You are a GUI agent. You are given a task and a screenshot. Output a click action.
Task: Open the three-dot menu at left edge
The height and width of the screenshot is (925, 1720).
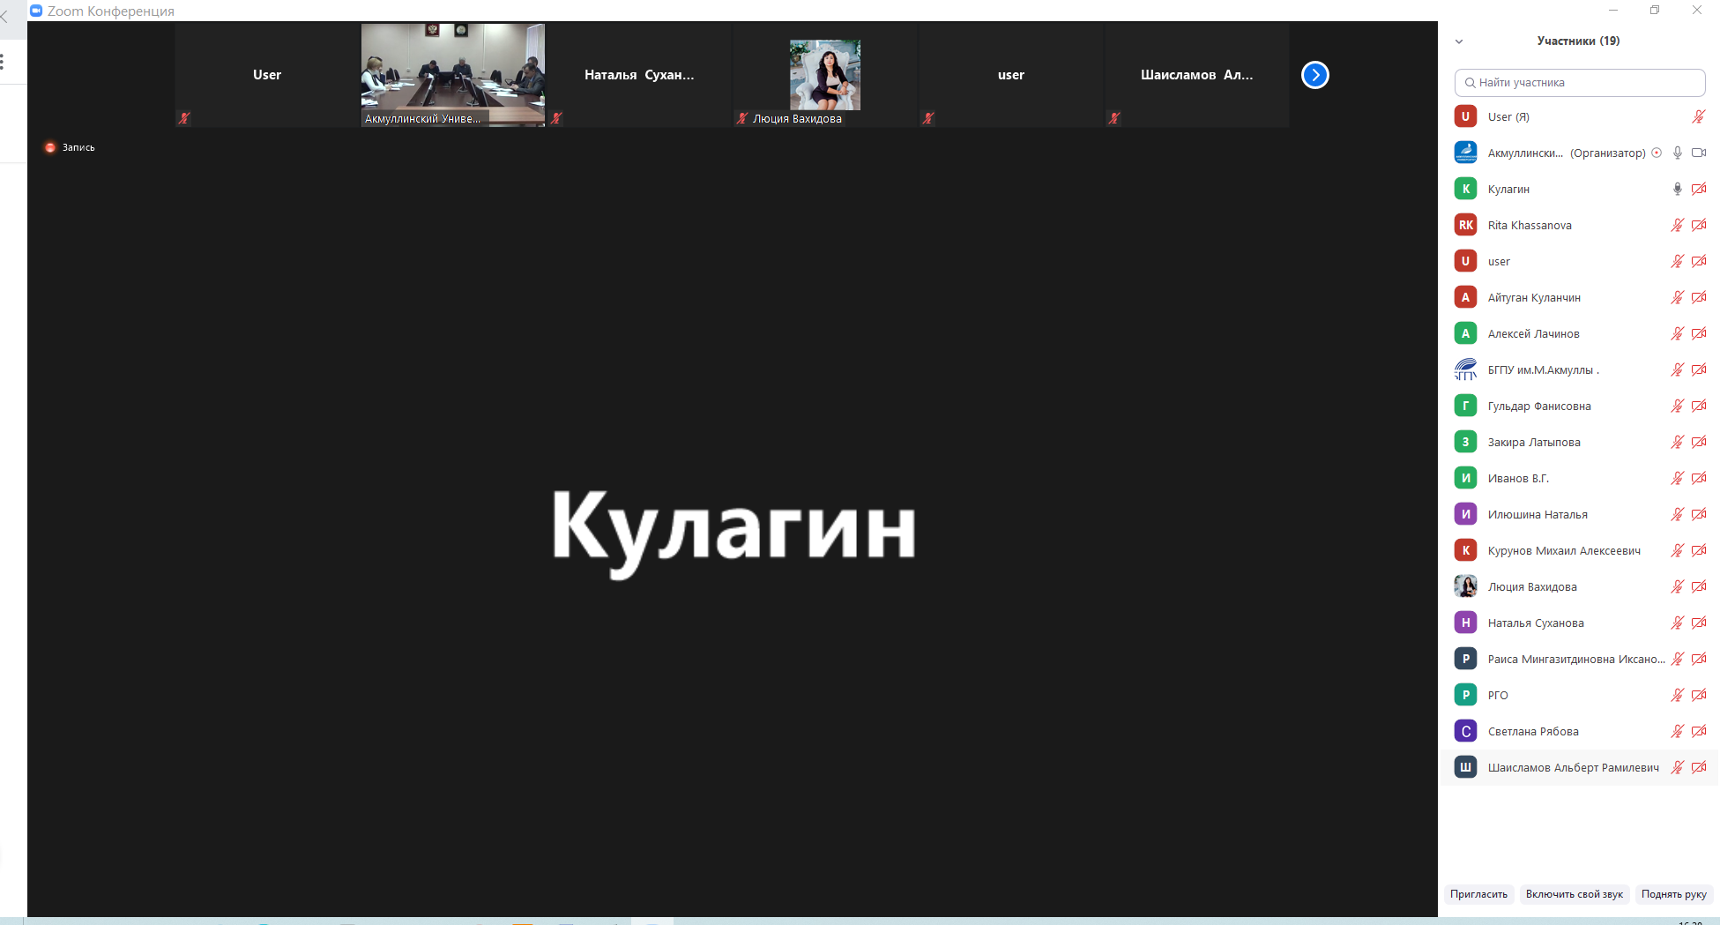tap(3, 62)
